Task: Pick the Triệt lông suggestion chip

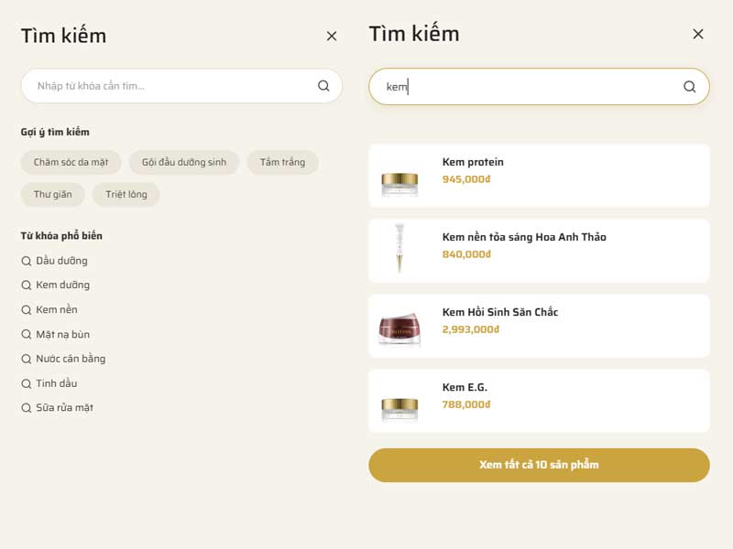Action: [126, 194]
